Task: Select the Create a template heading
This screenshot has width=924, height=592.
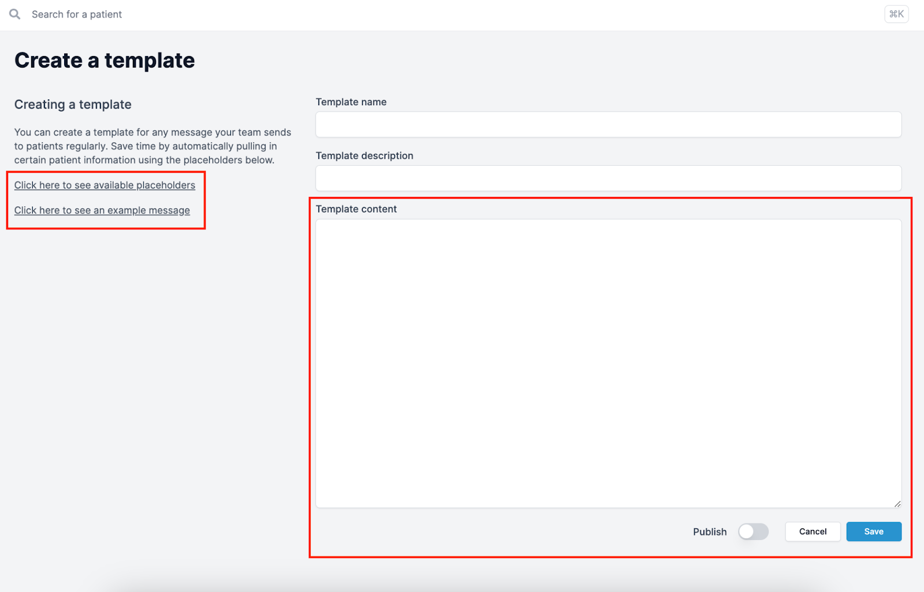Action: point(105,59)
